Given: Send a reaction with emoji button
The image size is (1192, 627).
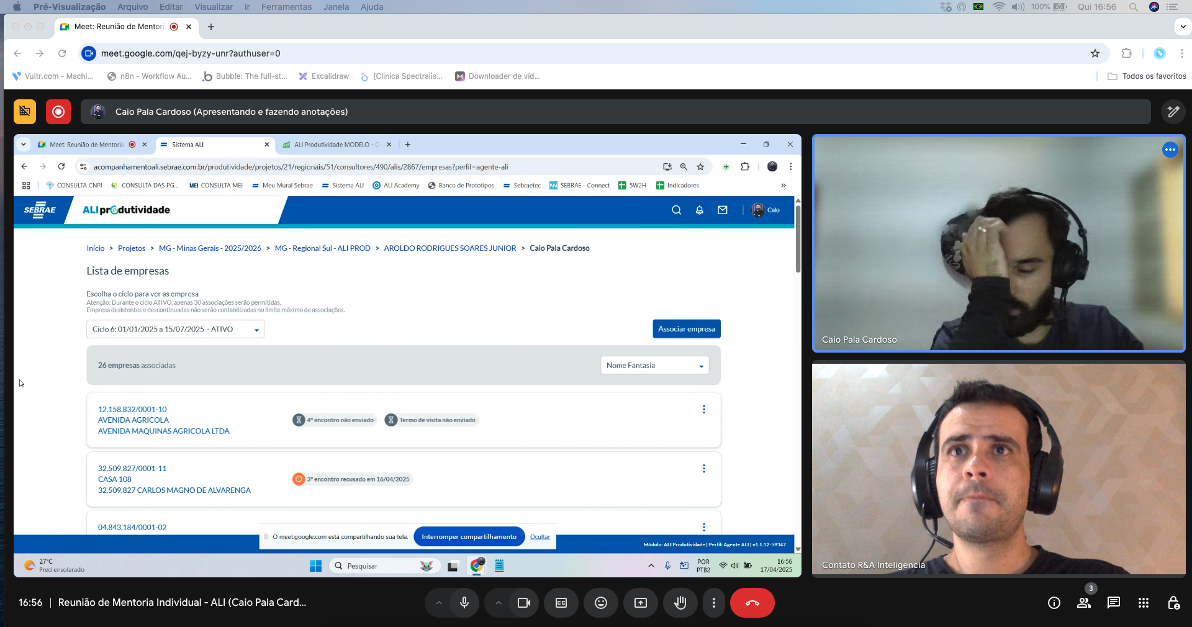Looking at the screenshot, I should point(601,603).
